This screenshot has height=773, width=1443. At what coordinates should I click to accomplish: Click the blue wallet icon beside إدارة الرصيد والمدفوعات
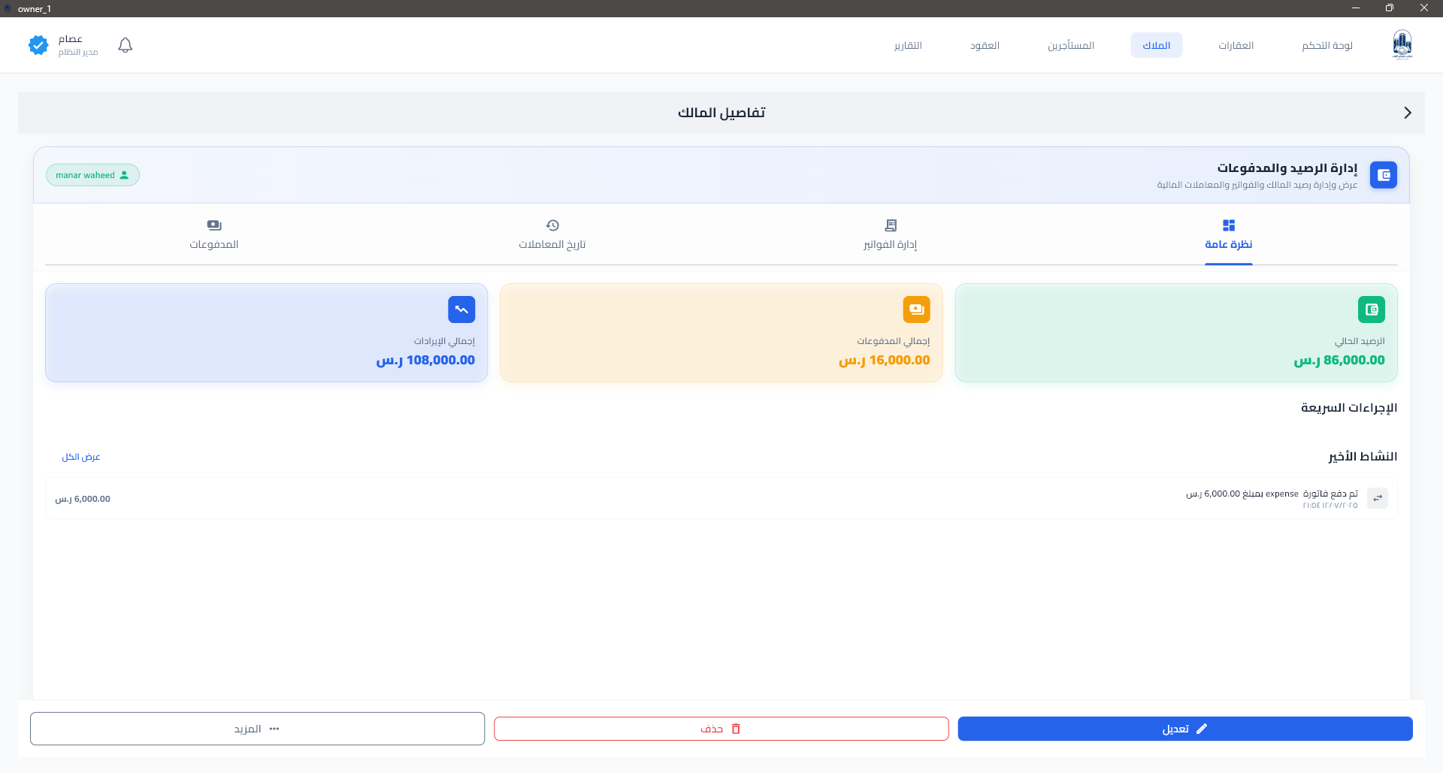pos(1383,175)
